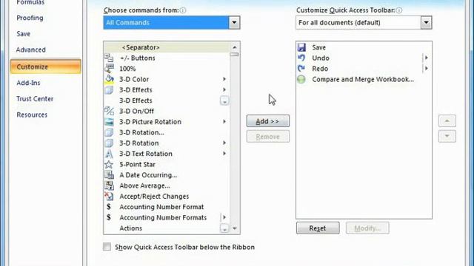Open the Actions row drop-down indicator

tap(224, 228)
